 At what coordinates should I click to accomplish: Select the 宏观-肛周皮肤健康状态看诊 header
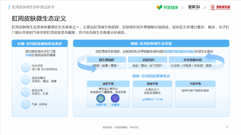click(x=40, y=44)
